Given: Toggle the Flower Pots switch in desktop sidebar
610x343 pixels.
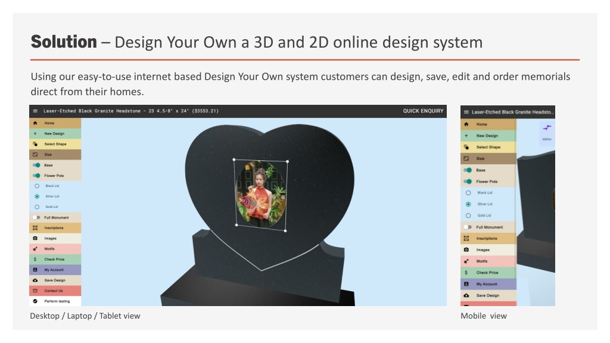Looking at the screenshot, I should [36, 176].
